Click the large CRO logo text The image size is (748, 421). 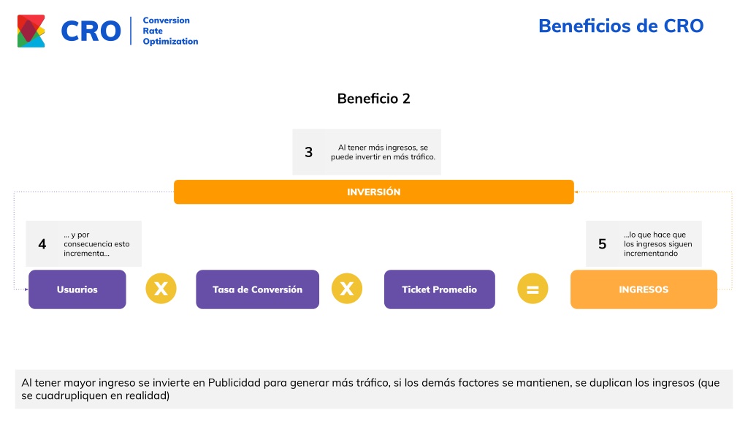coord(91,31)
